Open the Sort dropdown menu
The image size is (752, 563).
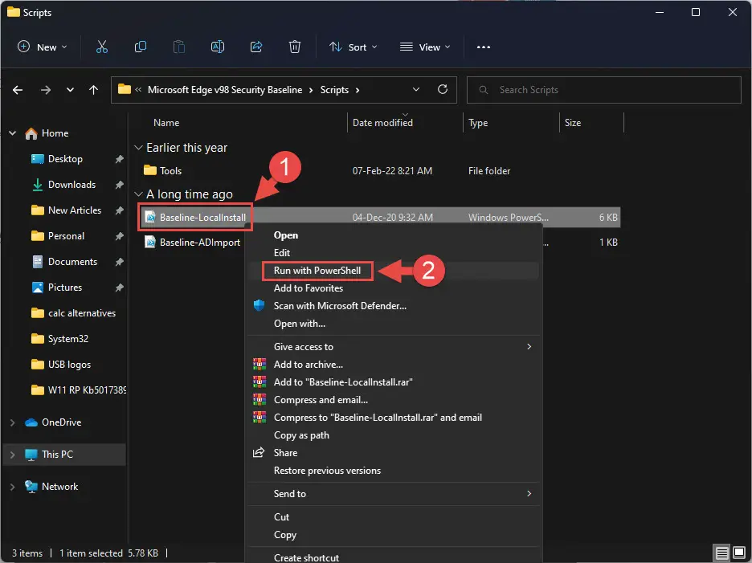[x=354, y=47]
